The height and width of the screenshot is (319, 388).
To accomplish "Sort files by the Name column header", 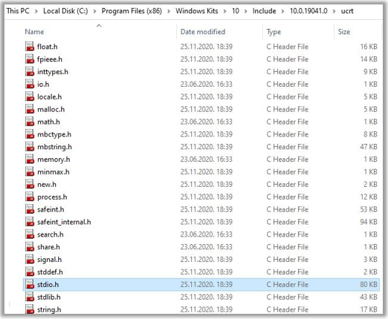I will point(34,32).
